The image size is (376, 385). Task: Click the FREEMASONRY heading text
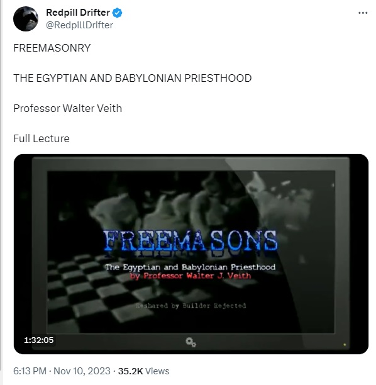point(52,48)
